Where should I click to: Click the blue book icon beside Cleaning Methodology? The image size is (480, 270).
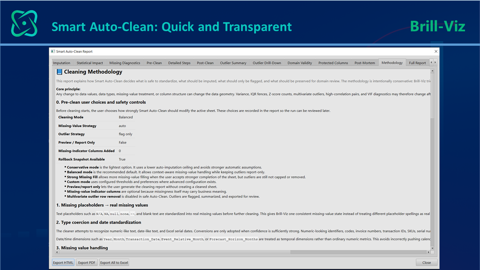click(59, 72)
